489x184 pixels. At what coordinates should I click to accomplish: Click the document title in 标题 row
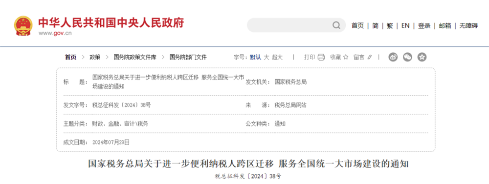click(x=168, y=82)
